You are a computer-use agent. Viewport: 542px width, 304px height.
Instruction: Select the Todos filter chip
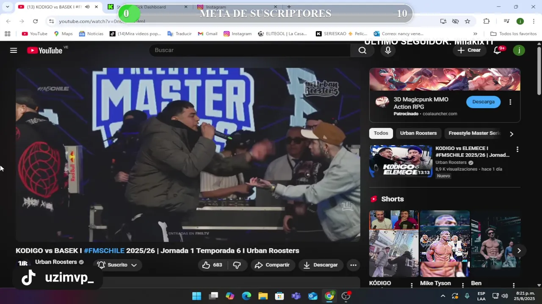coord(381,133)
